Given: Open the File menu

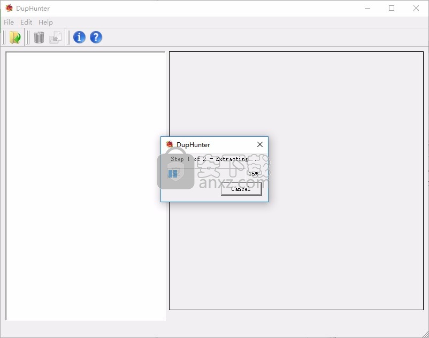Looking at the screenshot, I should (9, 22).
